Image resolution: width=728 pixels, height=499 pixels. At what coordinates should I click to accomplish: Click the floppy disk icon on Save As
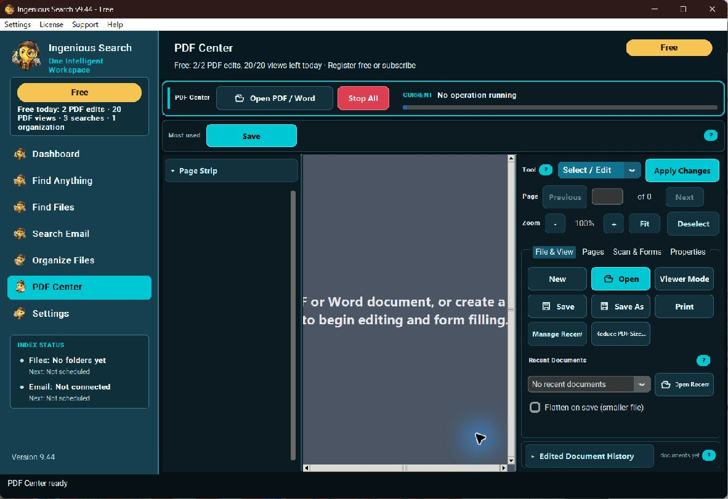coord(604,306)
